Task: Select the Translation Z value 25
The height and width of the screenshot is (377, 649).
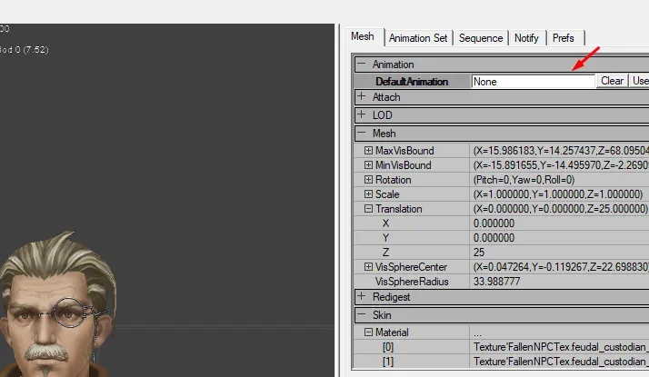Action: click(479, 253)
